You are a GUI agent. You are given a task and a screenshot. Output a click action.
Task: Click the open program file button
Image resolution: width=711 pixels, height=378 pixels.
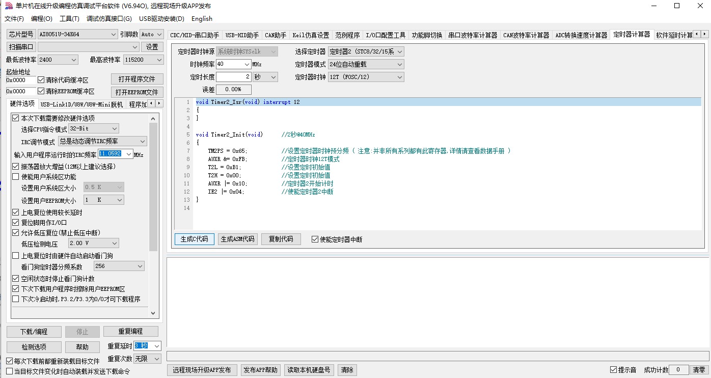(137, 79)
